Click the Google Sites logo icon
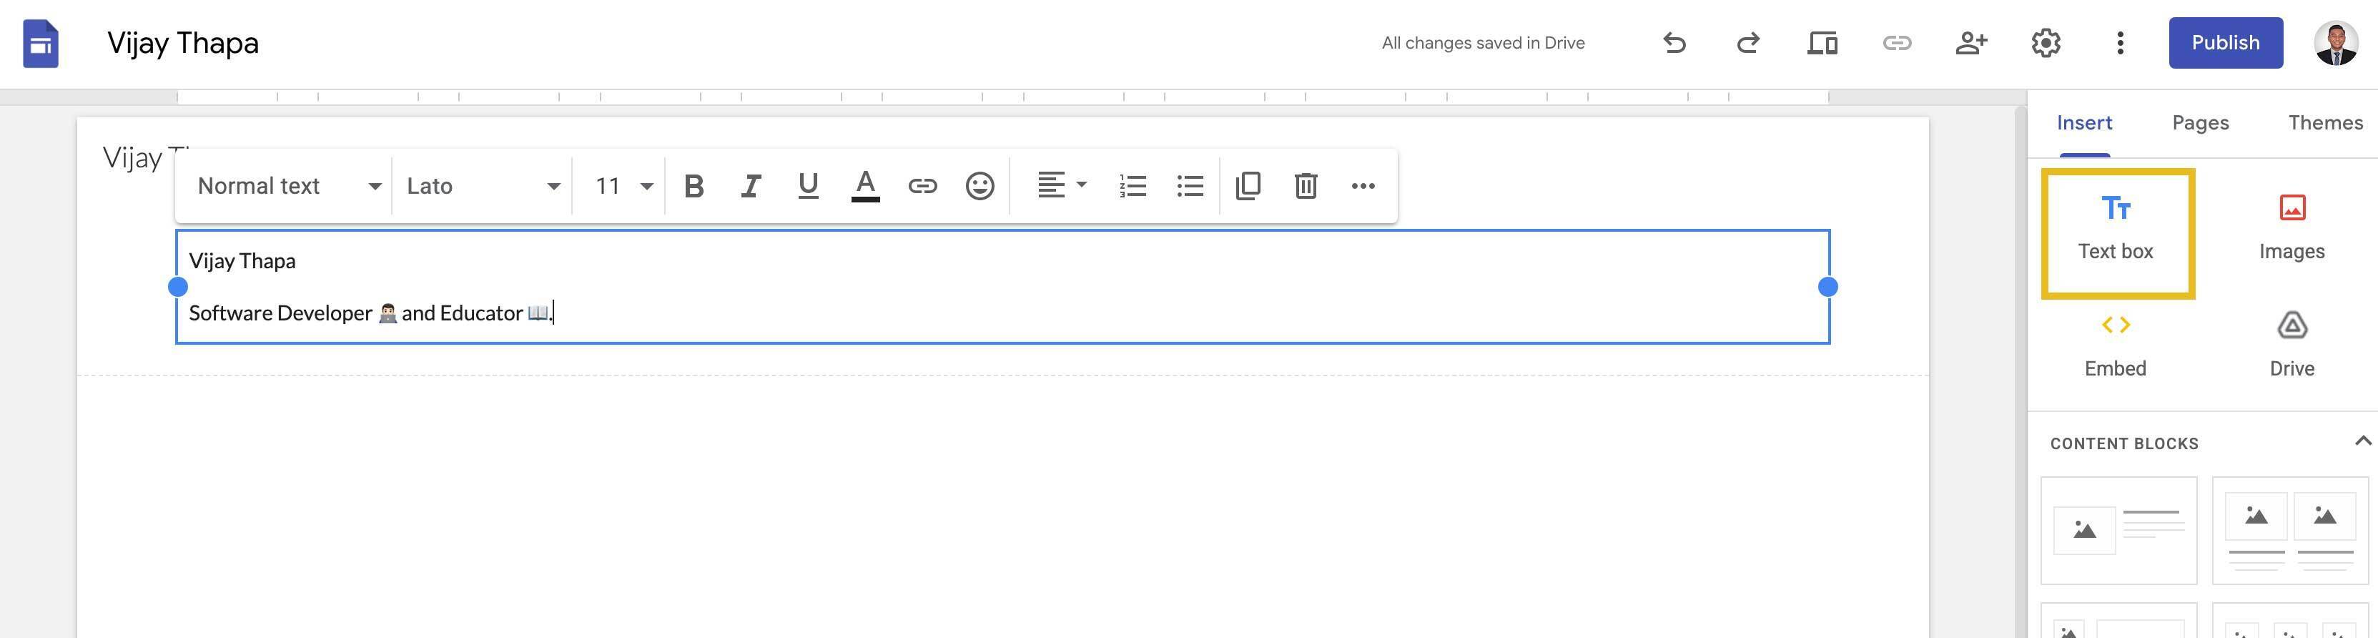Screen dimensions: 2378x638 pos(41,44)
